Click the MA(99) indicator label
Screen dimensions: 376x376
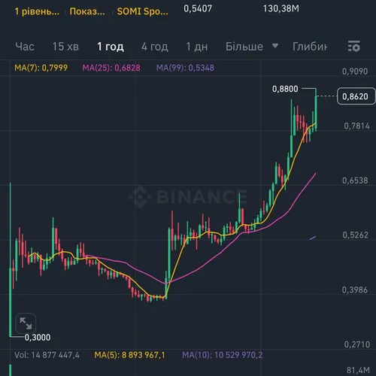(x=185, y=68)
